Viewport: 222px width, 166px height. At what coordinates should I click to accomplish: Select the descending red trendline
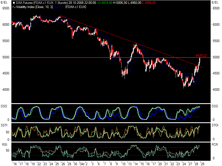(131, 41)
